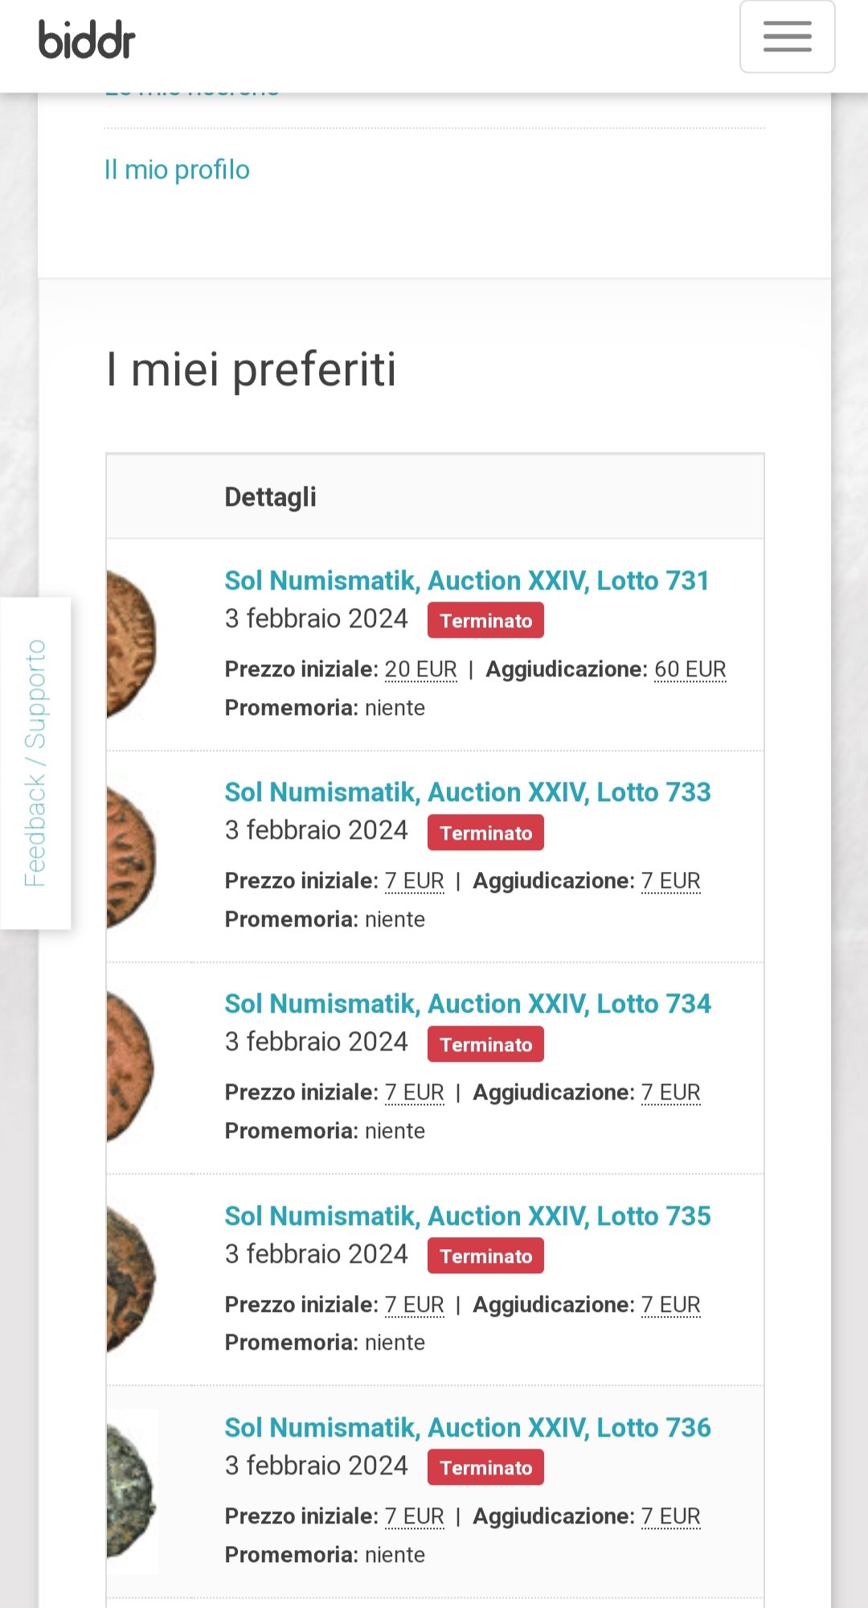Screen dimensions: 868x1608
Task: Open Sol Numismatik Lotto 736 link
Action: 467,1428
